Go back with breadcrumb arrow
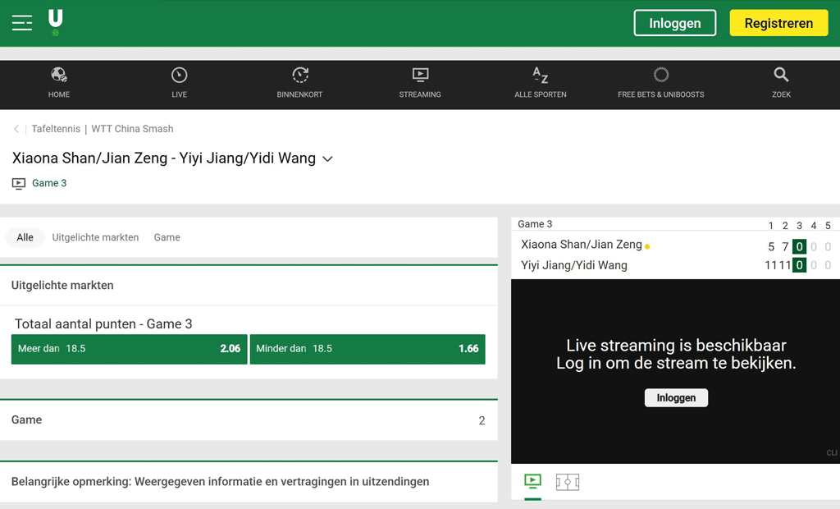 (x=16, y=129)
